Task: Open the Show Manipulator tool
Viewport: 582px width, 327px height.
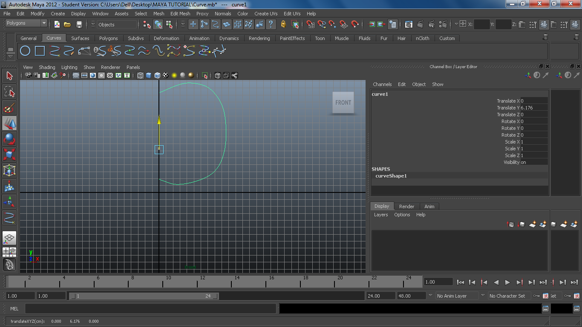Action: click(9, 201)
